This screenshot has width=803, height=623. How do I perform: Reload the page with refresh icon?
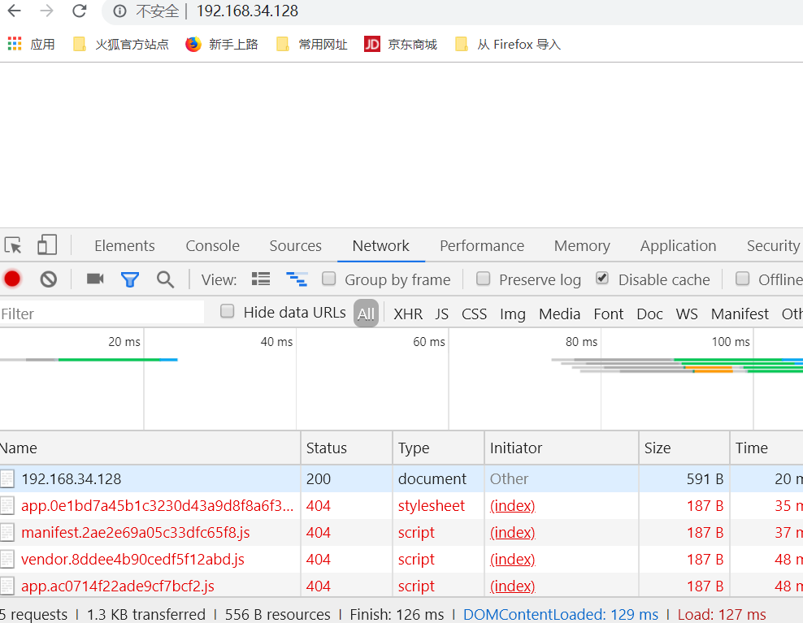(x=80, y=11)
